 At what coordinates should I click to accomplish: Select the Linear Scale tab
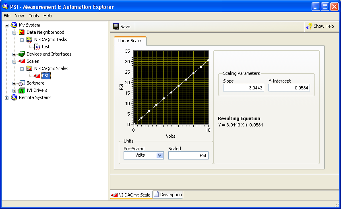[x=129, y=41]
